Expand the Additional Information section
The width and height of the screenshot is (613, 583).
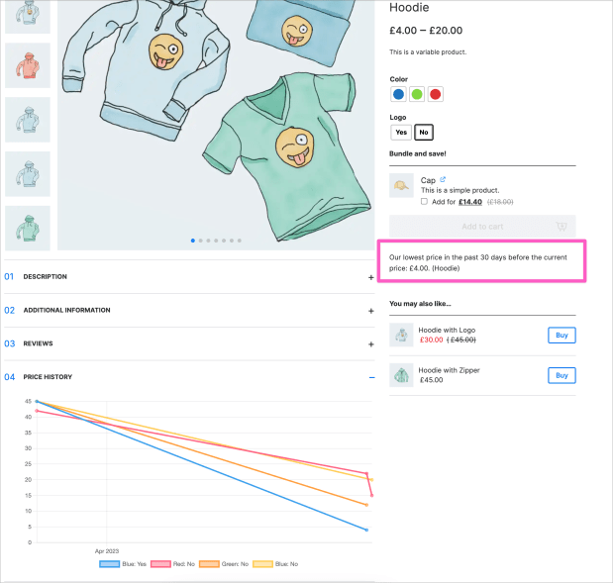(x=370, y=311)
